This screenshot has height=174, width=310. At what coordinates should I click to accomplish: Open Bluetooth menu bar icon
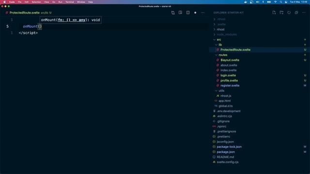point(263,2)
